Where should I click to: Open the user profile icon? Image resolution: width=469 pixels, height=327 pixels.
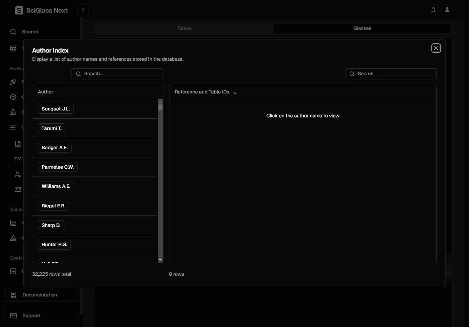point(447,10)
